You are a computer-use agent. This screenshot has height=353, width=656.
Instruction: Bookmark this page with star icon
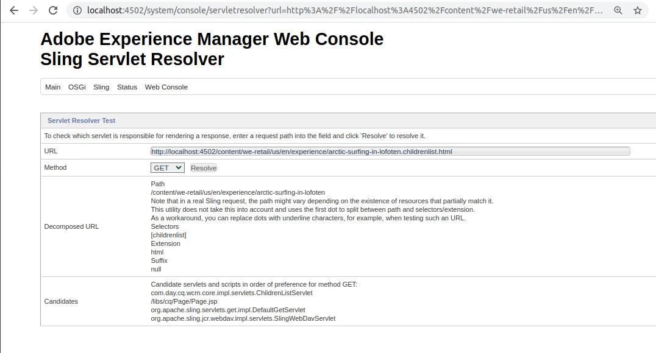pos(638,10)
